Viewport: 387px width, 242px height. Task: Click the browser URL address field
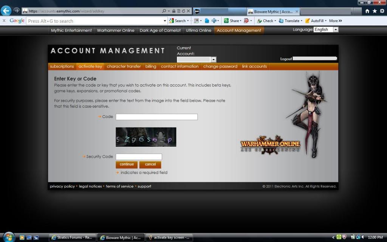coord(91,11)
